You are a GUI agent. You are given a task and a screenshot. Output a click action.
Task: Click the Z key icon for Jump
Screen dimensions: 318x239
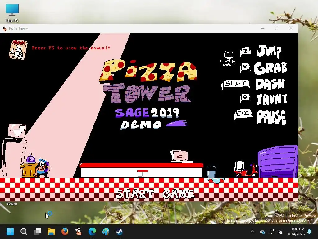click(x=245, y=52)
